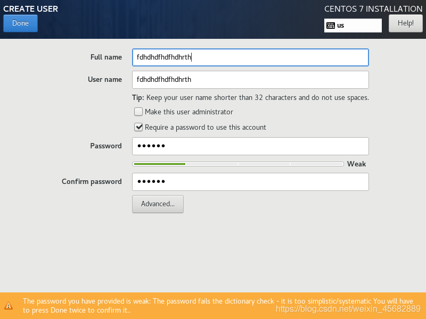Enable Make this user administrator checkbox
The height and width of the screenshot is (319, 426).
tap(138, 112)
